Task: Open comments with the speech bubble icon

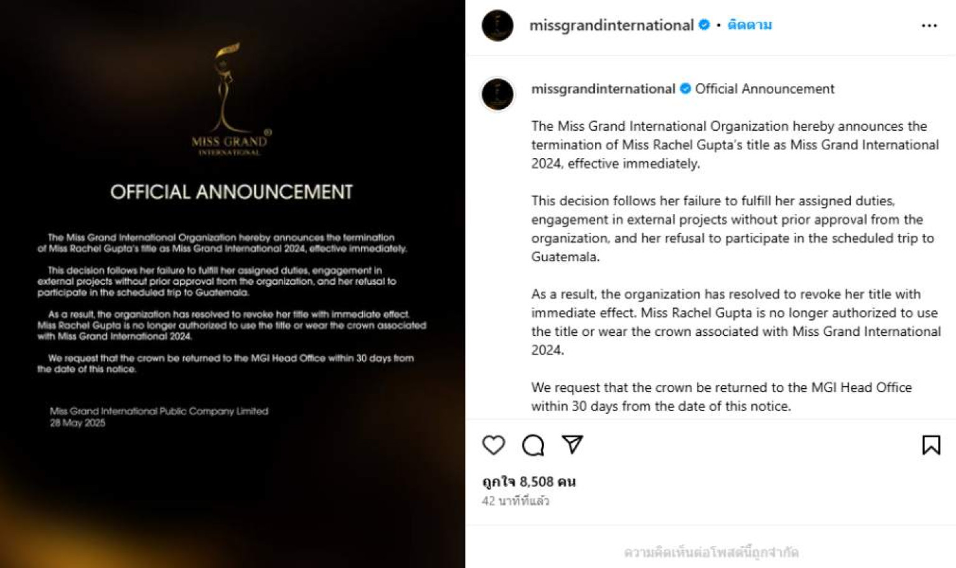Action: click(533, 445)
